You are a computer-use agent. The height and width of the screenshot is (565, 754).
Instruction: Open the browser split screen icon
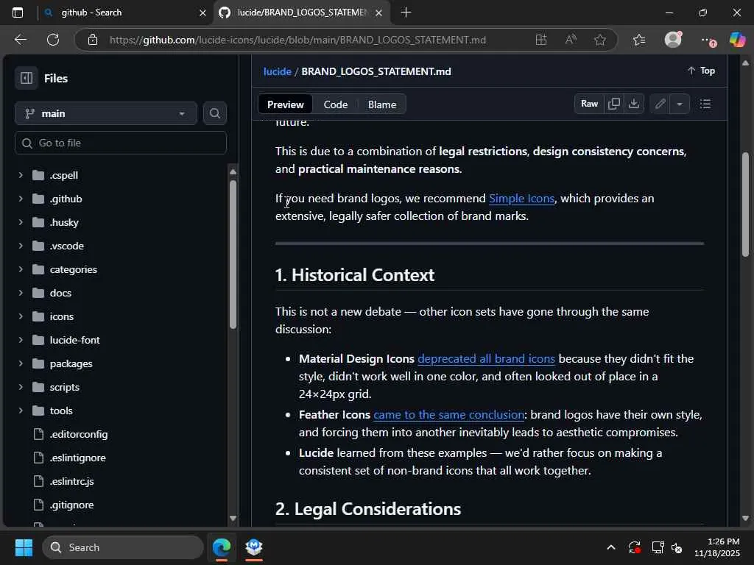point(541,40)
